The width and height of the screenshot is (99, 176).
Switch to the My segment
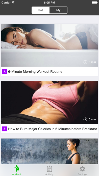tap(58, 10)
